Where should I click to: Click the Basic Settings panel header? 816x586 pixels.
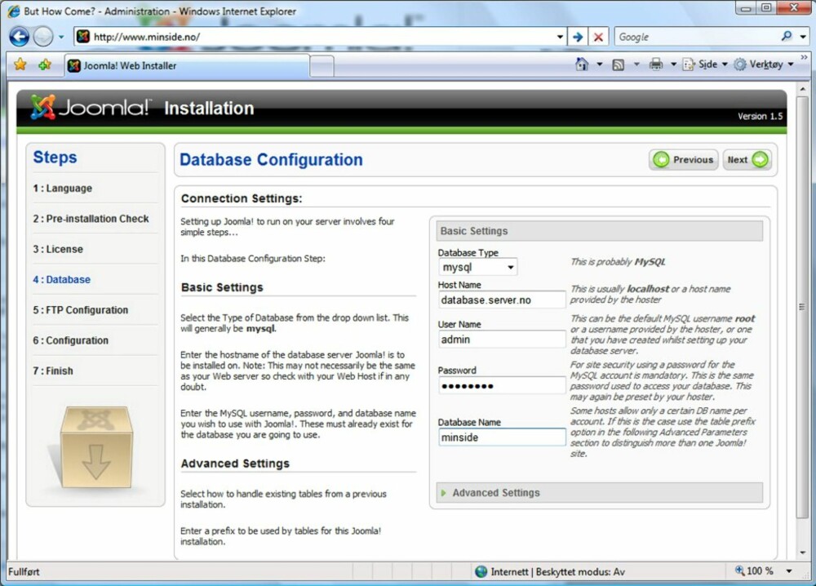pos(600,230)
